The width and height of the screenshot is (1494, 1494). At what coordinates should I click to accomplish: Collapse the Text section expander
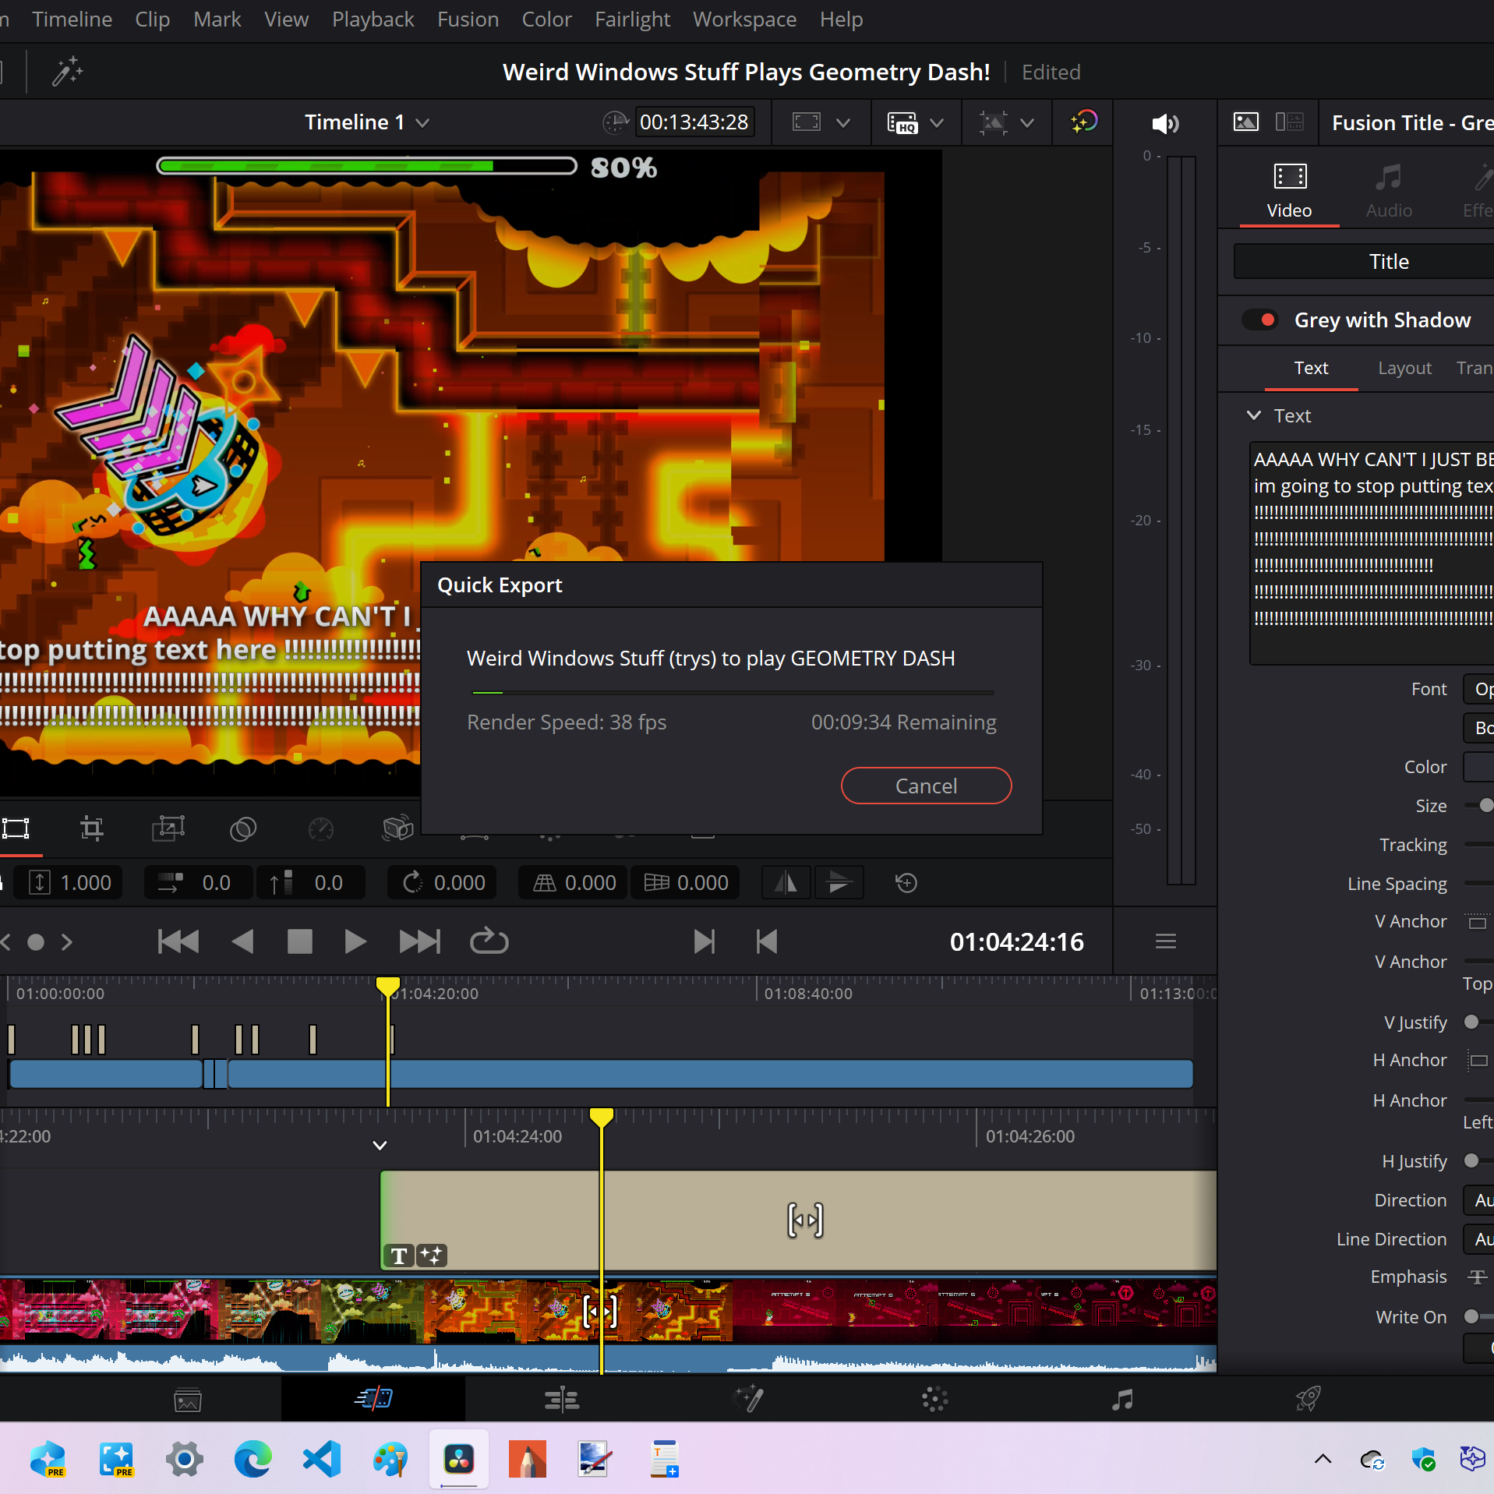[1254, 415]
